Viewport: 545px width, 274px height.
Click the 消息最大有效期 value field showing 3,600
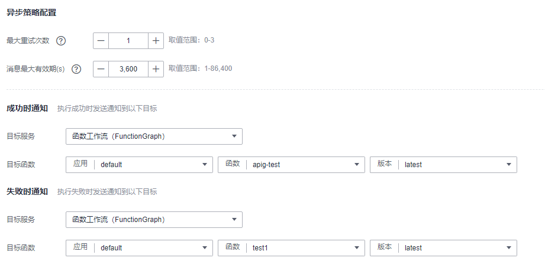click(x=128, y=69)
